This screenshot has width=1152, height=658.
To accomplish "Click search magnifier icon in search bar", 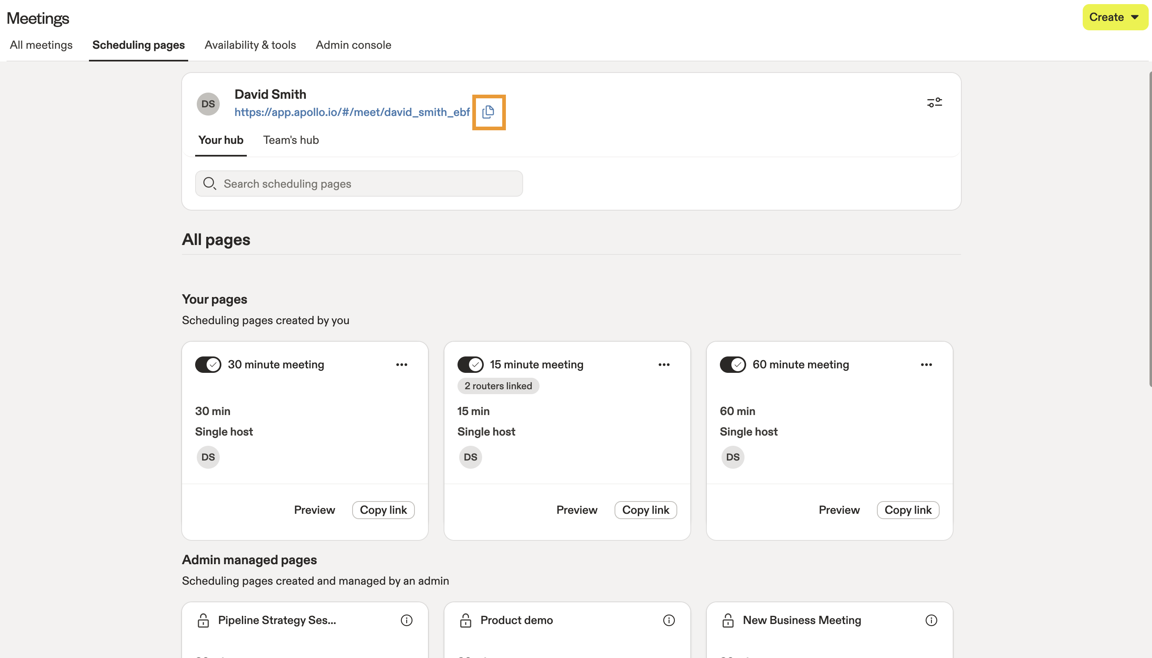I will click(209, 184).
